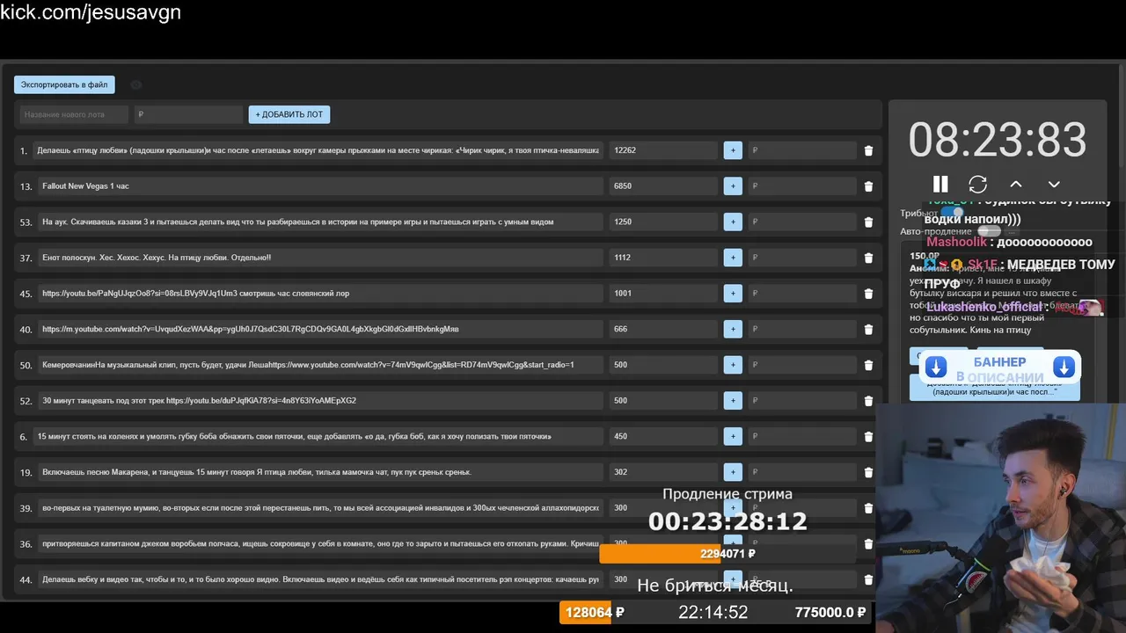Edit lot name starting Енот полоскун

(x=320, y=258)
